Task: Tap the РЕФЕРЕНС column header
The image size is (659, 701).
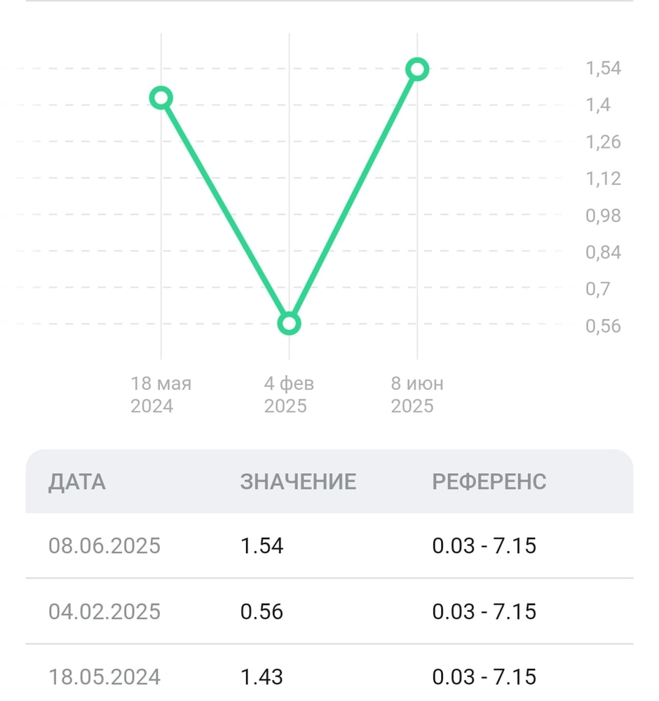Action: [489, 482]
